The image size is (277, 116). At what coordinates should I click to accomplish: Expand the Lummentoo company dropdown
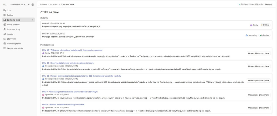pos(20,5)
